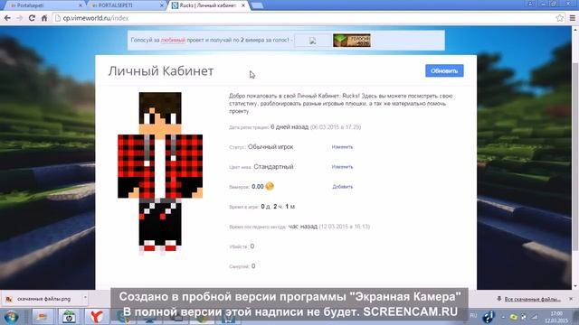The height and width of the screenshot is (325, 579).
Task: Click the browser forward arrow
Action: pos(20,18)
